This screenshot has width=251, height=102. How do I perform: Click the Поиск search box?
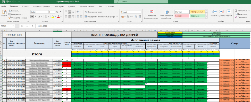(x=141, y=2)
